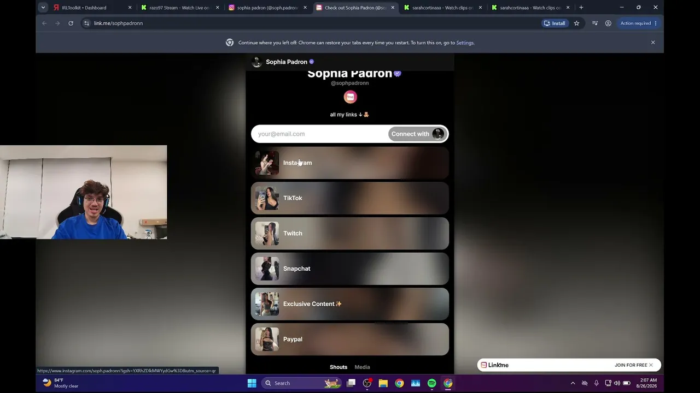Open the weather widget showing 84°F
This screenshot has width=700, height=393.
60,383
